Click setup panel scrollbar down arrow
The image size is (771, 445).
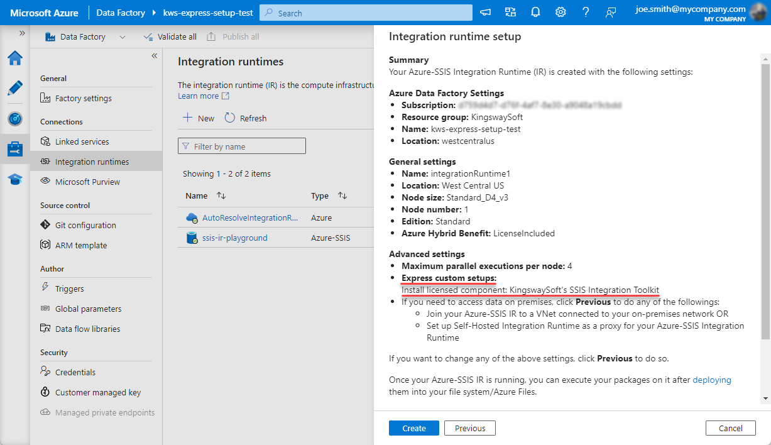765,398
